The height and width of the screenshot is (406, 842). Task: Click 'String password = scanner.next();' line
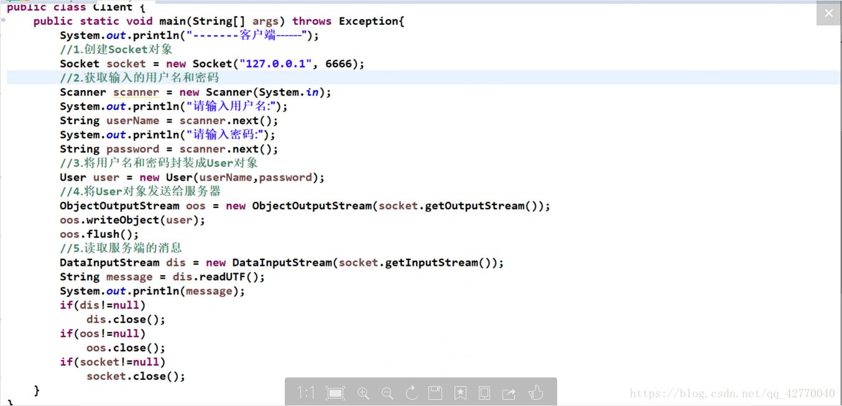[169, 150]
